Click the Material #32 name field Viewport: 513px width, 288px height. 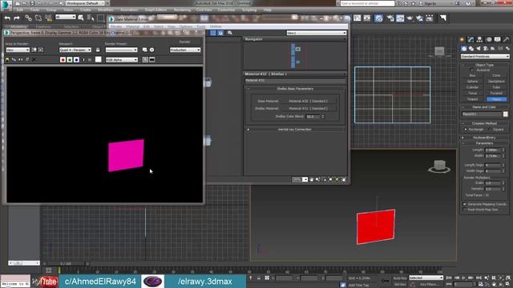pyautogui.click(x=294, y=80)
